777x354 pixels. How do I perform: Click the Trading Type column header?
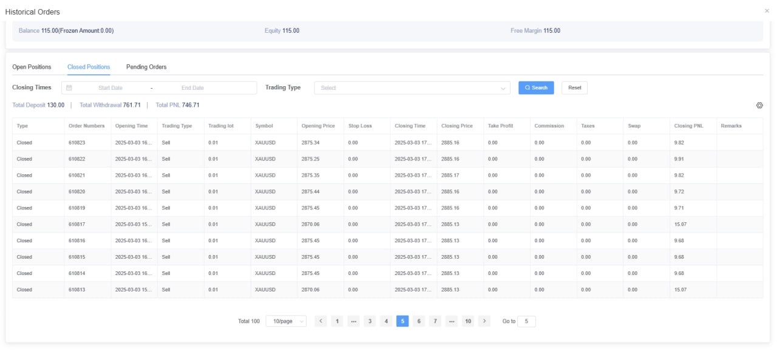[181, 126]
